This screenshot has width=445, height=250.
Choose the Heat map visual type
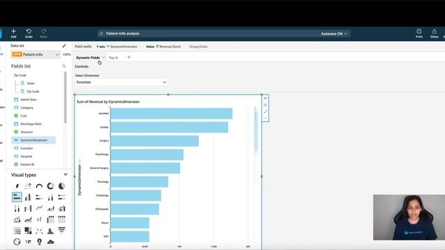pos(17,231)
